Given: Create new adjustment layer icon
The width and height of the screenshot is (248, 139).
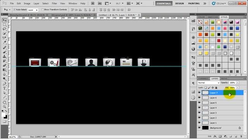Looking at the screenshot, I should pos(226,136).
